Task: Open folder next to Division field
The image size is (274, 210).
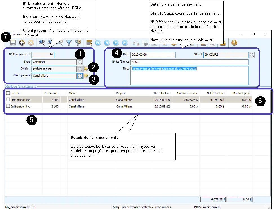Action: pos(86,69)
